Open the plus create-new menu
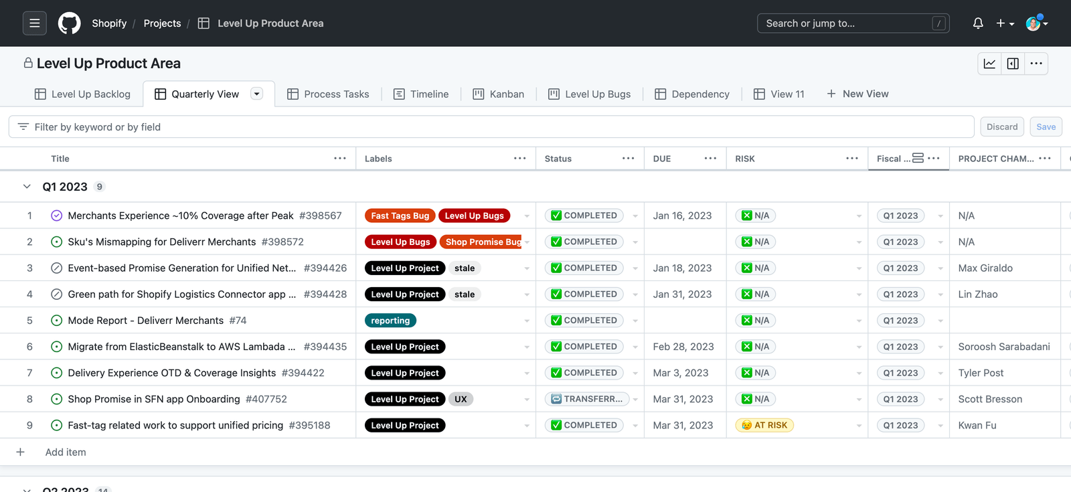1071x492 pixels. point(1005,23)
